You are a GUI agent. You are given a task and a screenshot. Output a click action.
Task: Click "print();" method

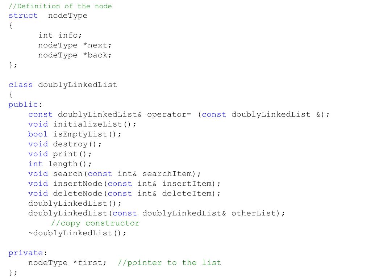tap(72, 155)
